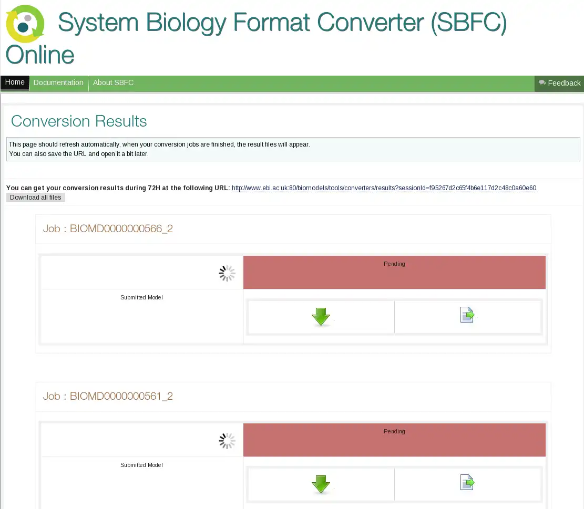Click green download arrow for BIOMD0000000566_2 job
This screenshot has height=509, width=584.
pyautogui.click(x=321, y=317)
